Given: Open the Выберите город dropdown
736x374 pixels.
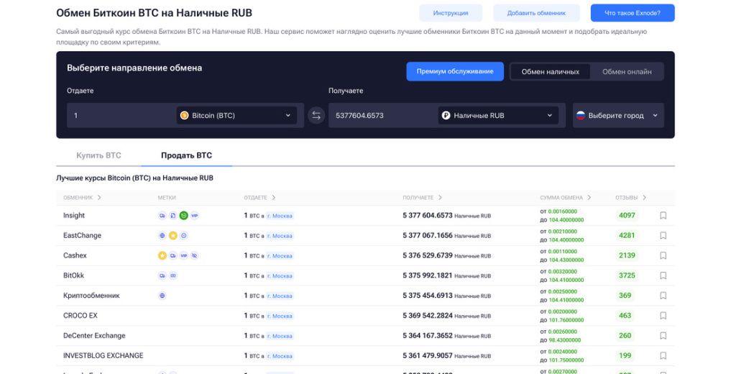Looking at the screenshot, I should click(618, 116).
